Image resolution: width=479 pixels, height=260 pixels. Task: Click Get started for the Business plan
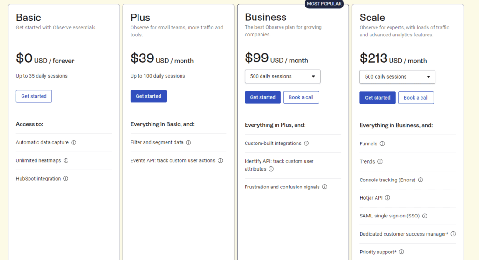pos(262,97)
